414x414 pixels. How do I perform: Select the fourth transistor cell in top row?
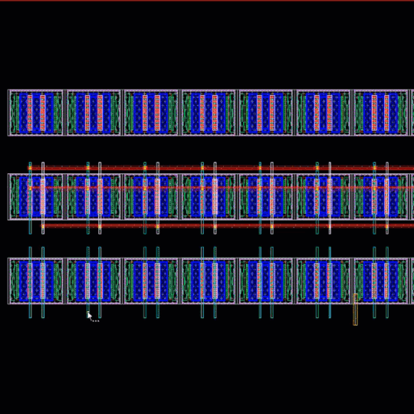pos(209,113)
